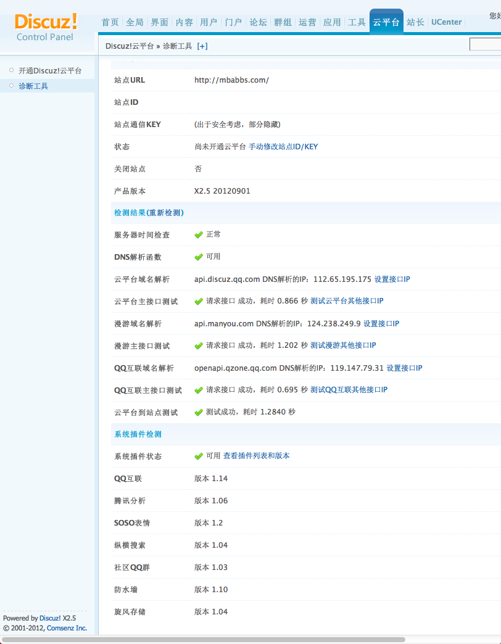Select 诊断工具 in the sidebar
This screenshot has height=644, width=501.
click(33, 86)
